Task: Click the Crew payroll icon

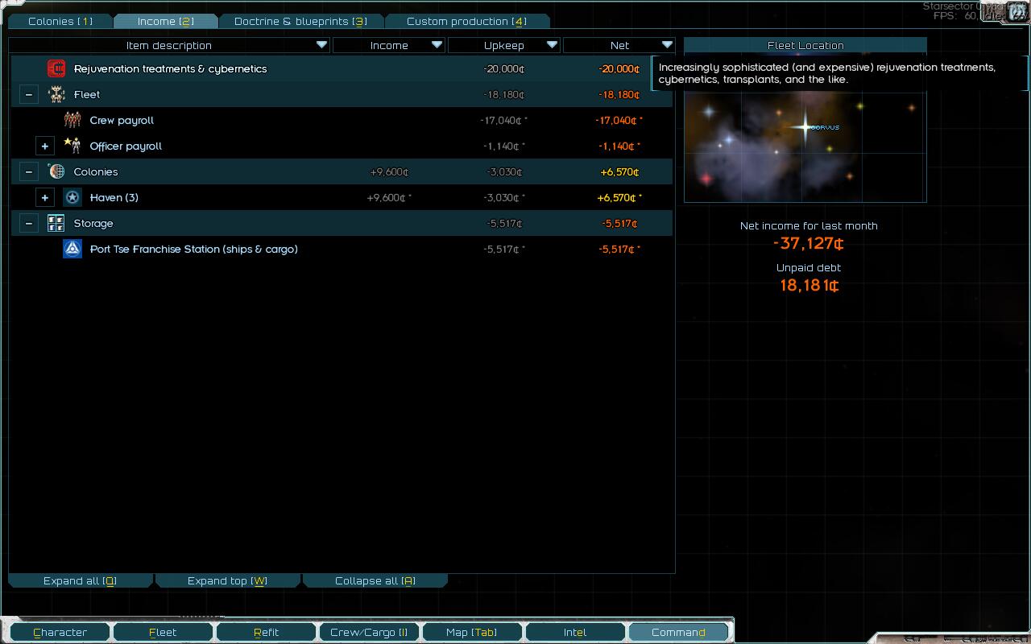Action: point(72,120)
